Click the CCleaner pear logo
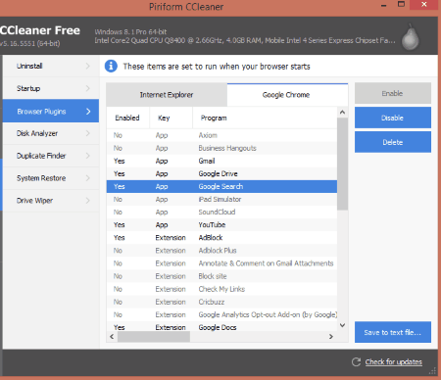This screenshot has width=441, height=380. 411,37
